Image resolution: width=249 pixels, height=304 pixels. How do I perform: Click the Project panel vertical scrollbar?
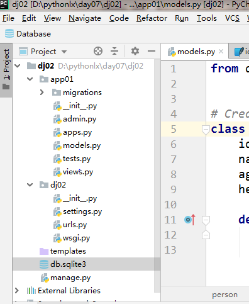pyautogui.click(x=157, y=175)
